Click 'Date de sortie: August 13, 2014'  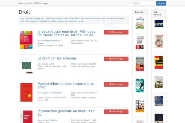[x=84, y=41]
